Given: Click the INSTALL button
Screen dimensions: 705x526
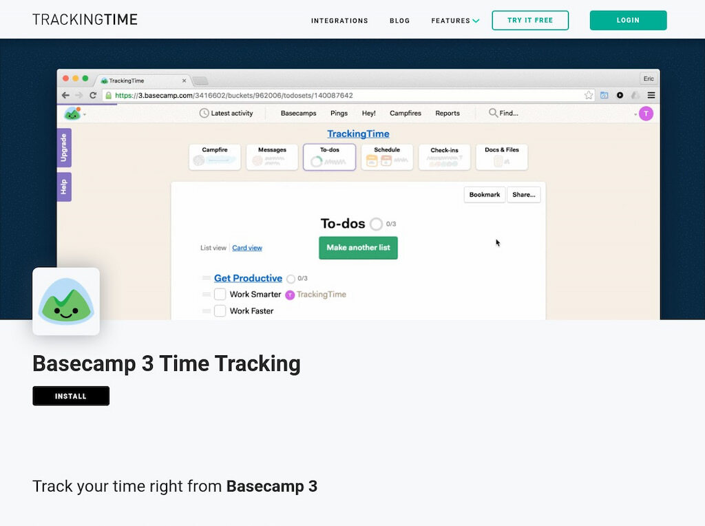Looking at the screenshot, I should [70, 396].
